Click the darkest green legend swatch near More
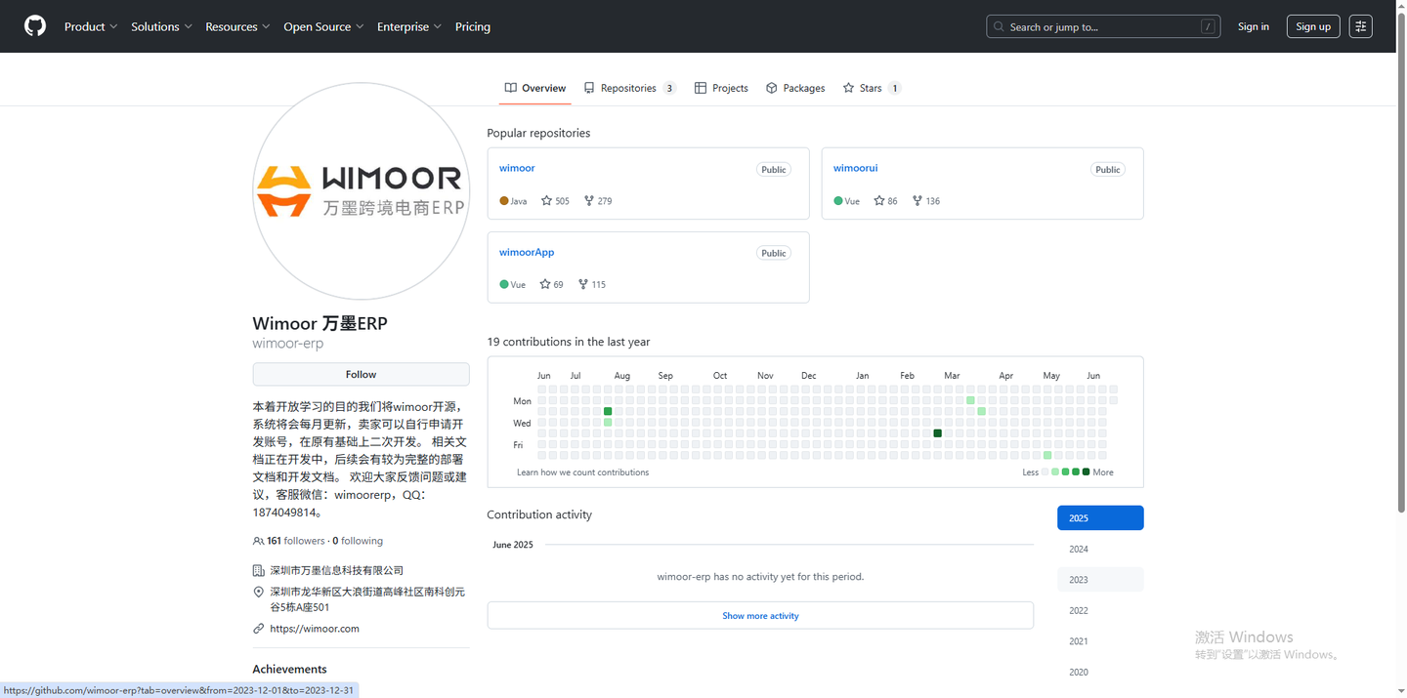Screen dimensions: 1407x698 (1086, 472)
